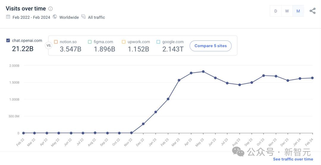Click the All traffic devices icon

coord(84,17)
